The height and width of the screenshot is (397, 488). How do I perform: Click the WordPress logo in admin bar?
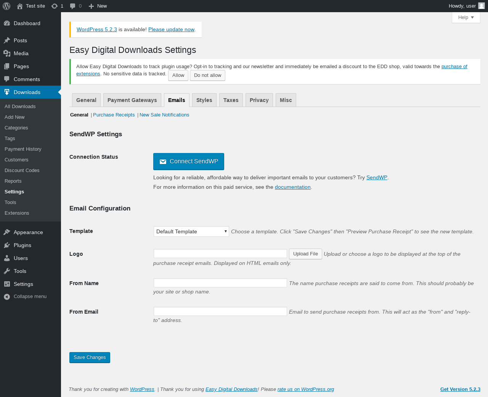point(6,6)
